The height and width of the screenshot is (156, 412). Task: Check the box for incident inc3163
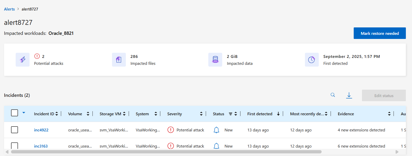(x=15, y=145)
